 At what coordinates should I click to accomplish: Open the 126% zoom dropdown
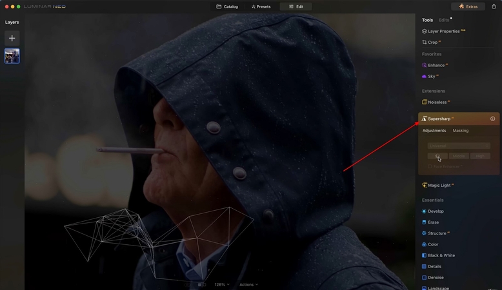[x=222, y=285]
